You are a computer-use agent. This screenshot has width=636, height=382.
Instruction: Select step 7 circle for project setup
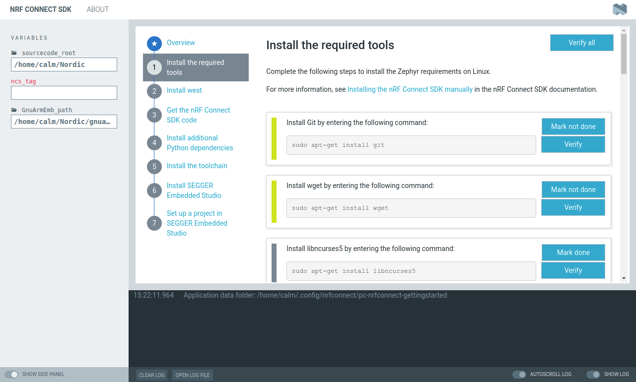pos(154,223)
